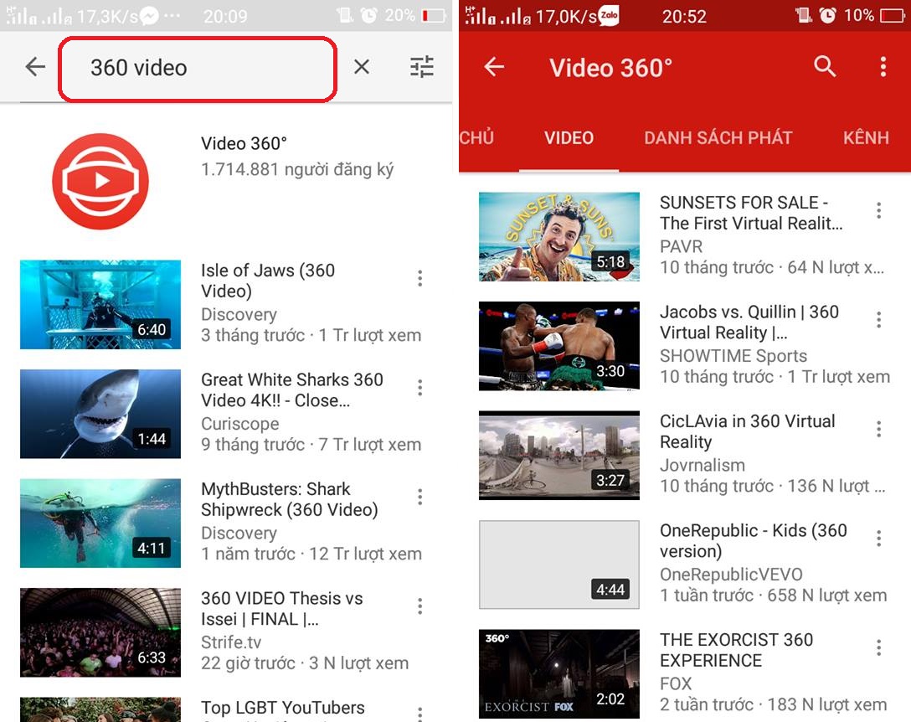The image size is (911, 722).
Task: Open the CHỦ tab
Action: point(478,137)
